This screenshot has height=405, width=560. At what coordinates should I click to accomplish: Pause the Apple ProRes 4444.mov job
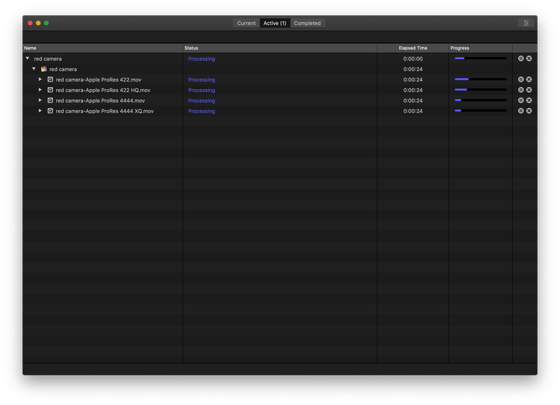click(521, 101)
